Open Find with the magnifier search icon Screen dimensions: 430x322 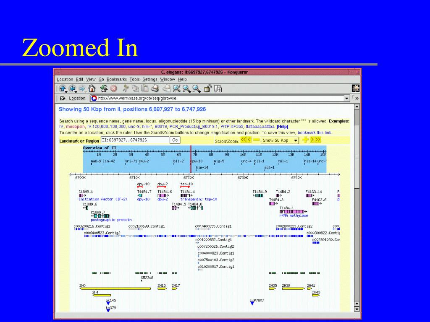point(176,88)
